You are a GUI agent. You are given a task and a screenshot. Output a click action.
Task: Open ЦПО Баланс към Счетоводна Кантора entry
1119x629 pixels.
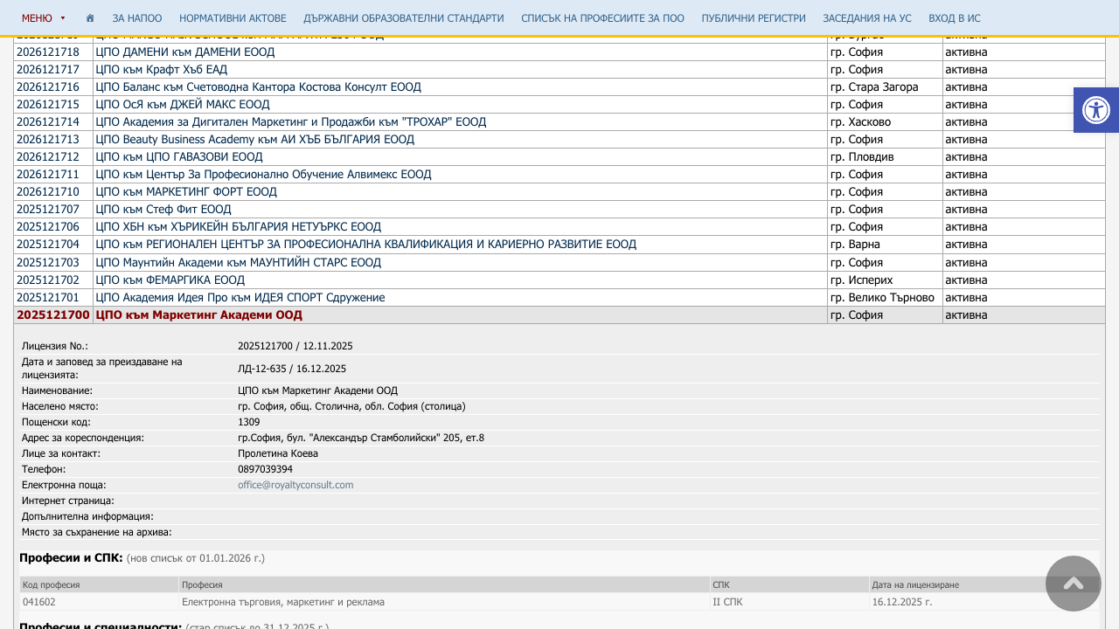click(x=258, y=87)
